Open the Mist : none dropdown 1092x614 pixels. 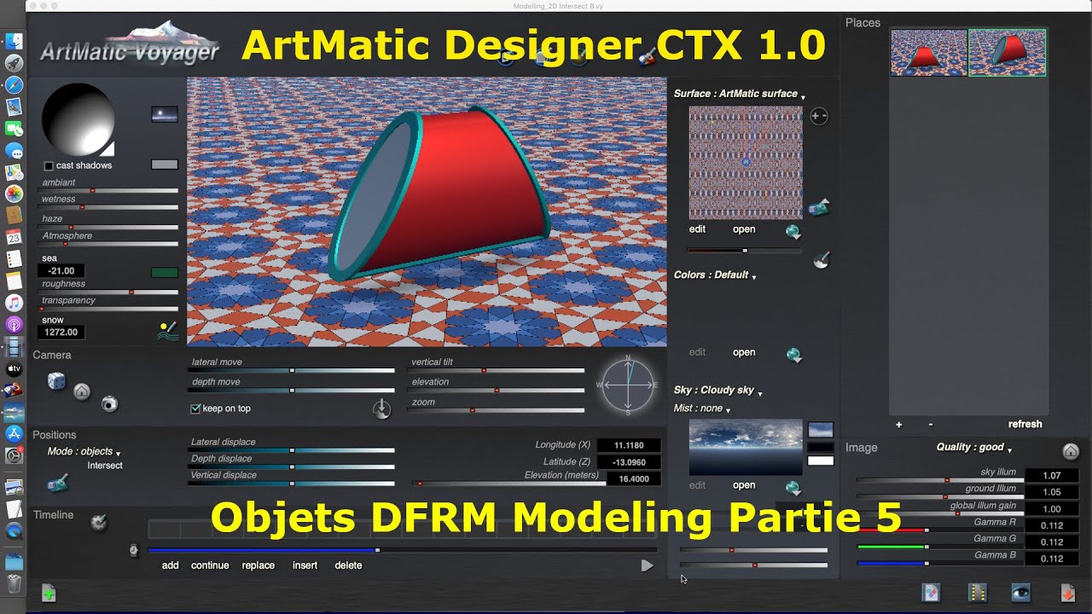click(x=702, y=408)
